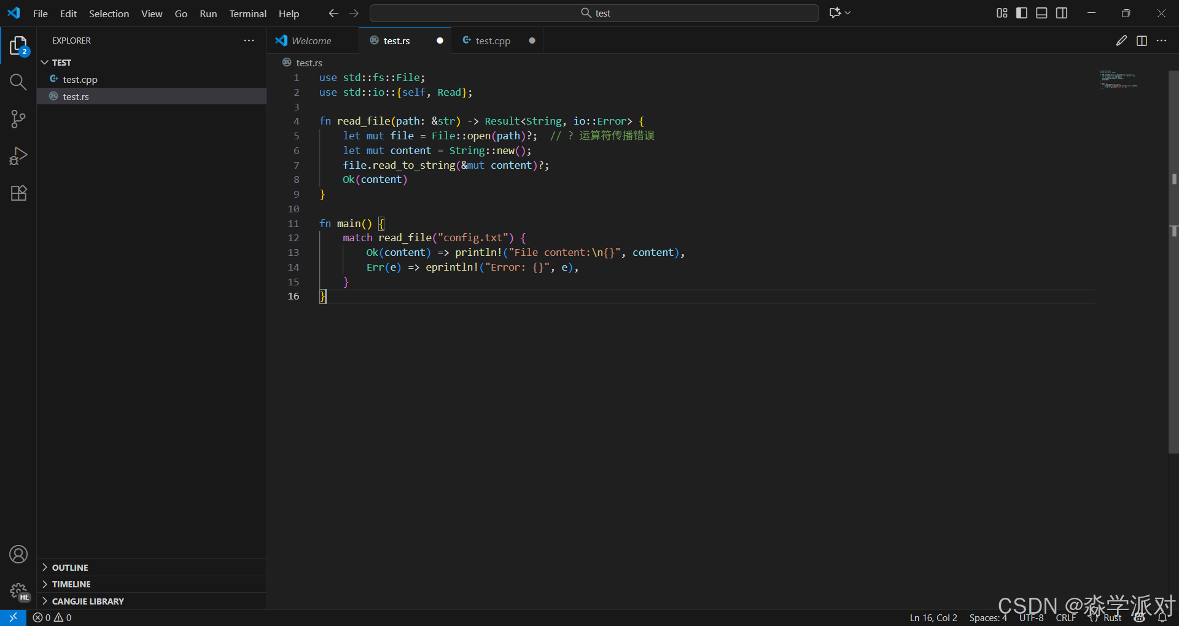Image resolution: width=1179 pixels, height=626 pixels.
Task: Open editor More Actions ellipsis
Action: 1161,41
